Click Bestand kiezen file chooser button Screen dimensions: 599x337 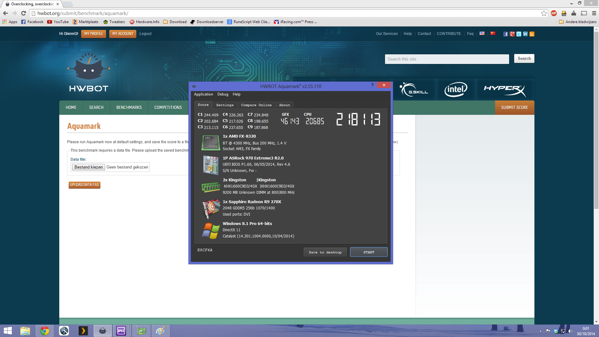click(89, 167)
